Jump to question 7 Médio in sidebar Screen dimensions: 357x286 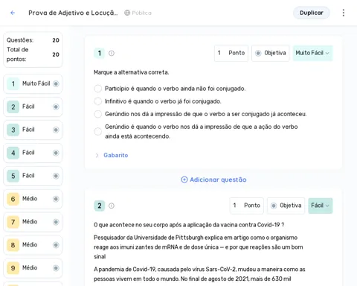33,222
